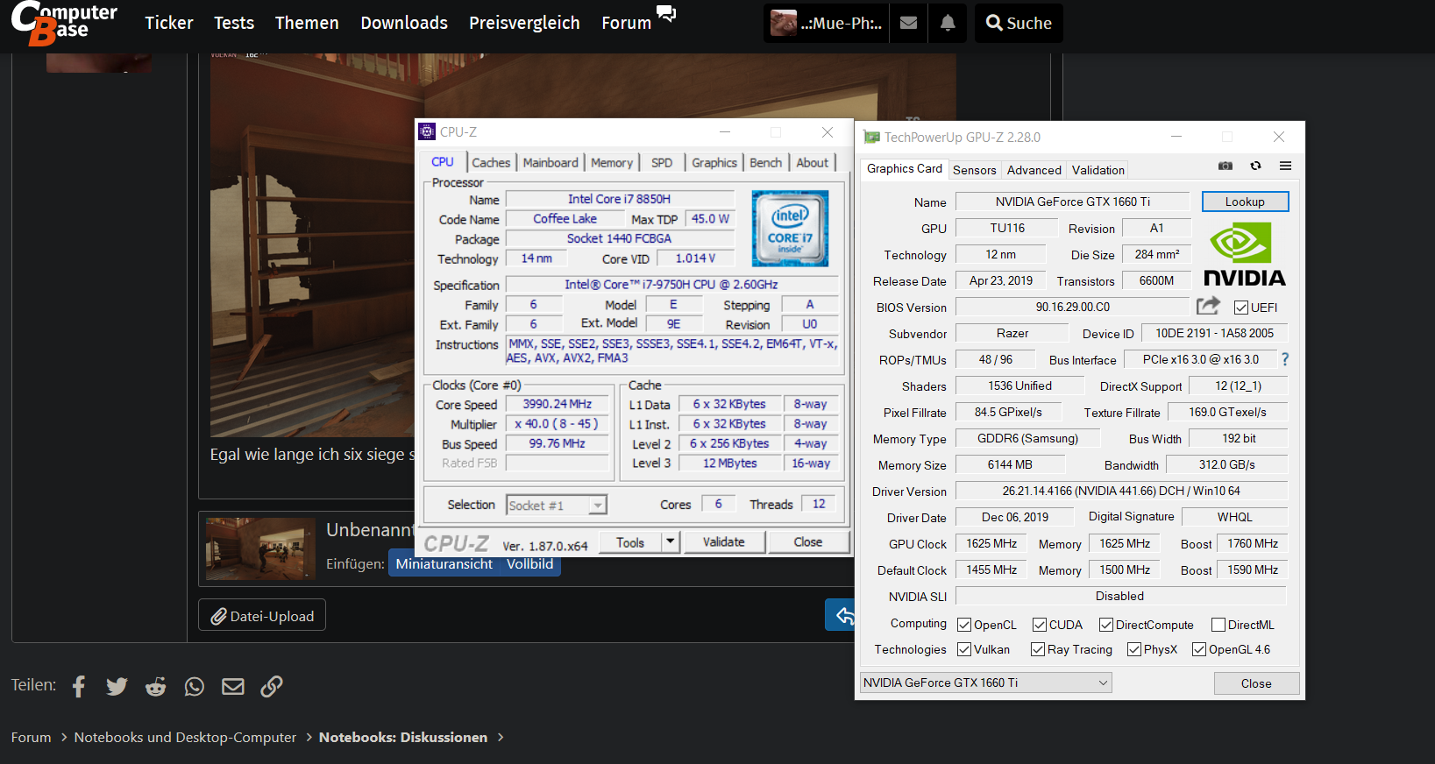The width and height of the screenshot is (1435, 764).
Task: Open the GPU-Z hamburger menu icon
Action: coord(1285,166)
